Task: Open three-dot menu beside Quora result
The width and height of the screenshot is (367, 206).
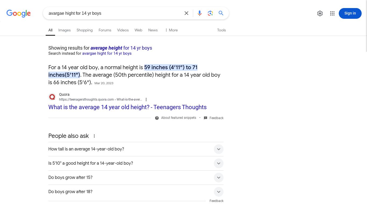Action: tap(146, 100)
